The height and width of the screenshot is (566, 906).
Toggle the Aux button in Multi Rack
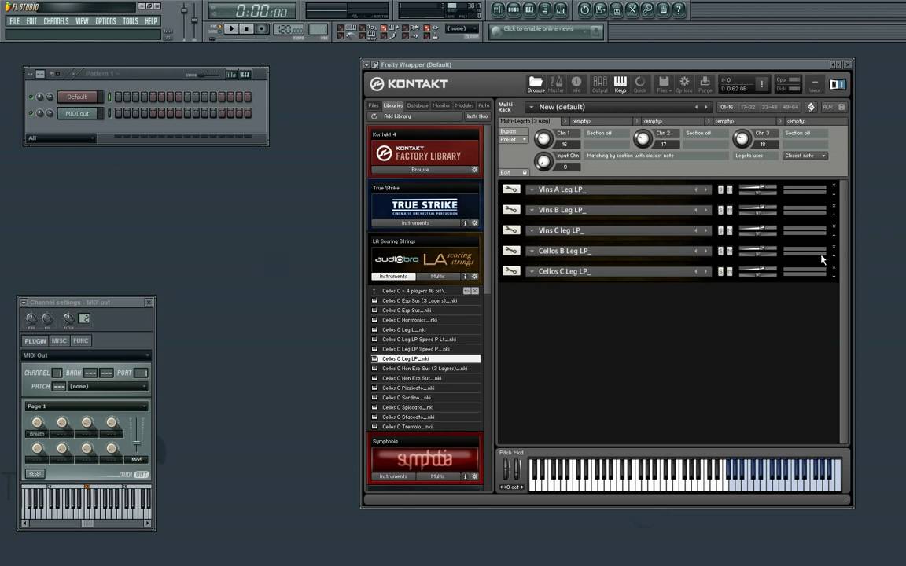click(x=827, y=107)
